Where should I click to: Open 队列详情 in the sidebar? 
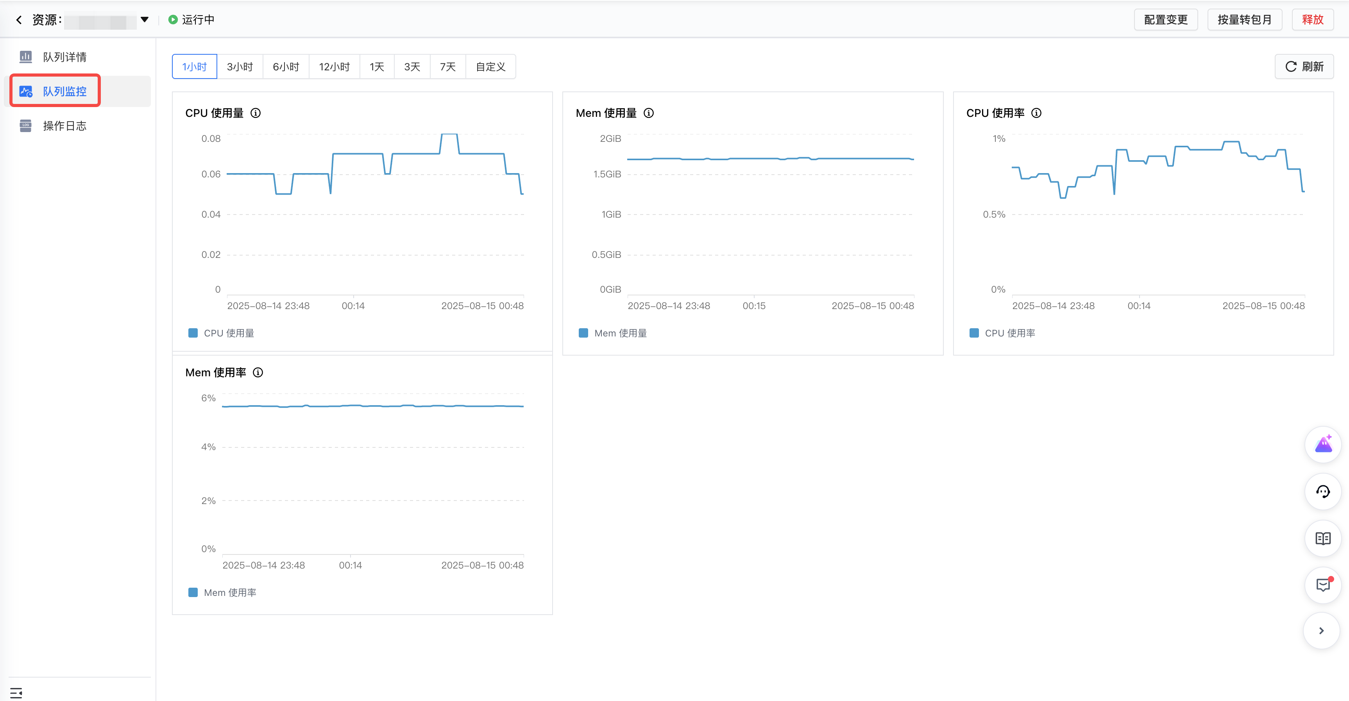[64, 57]
